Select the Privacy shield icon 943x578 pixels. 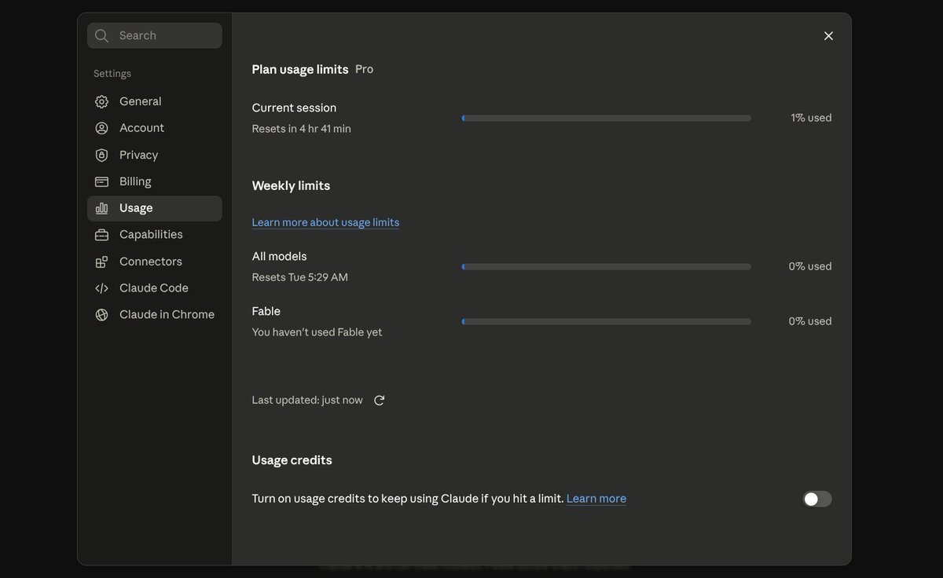[101, 155]
